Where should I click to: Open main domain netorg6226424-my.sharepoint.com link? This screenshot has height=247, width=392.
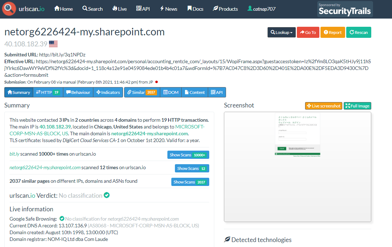[149, 133]
